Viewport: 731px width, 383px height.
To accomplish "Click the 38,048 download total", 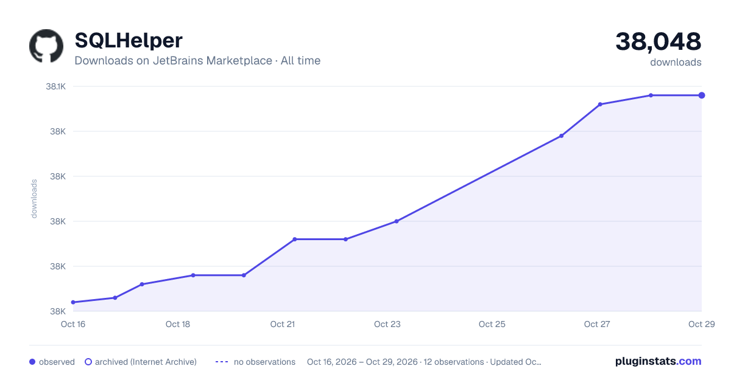I will (659, 41).
